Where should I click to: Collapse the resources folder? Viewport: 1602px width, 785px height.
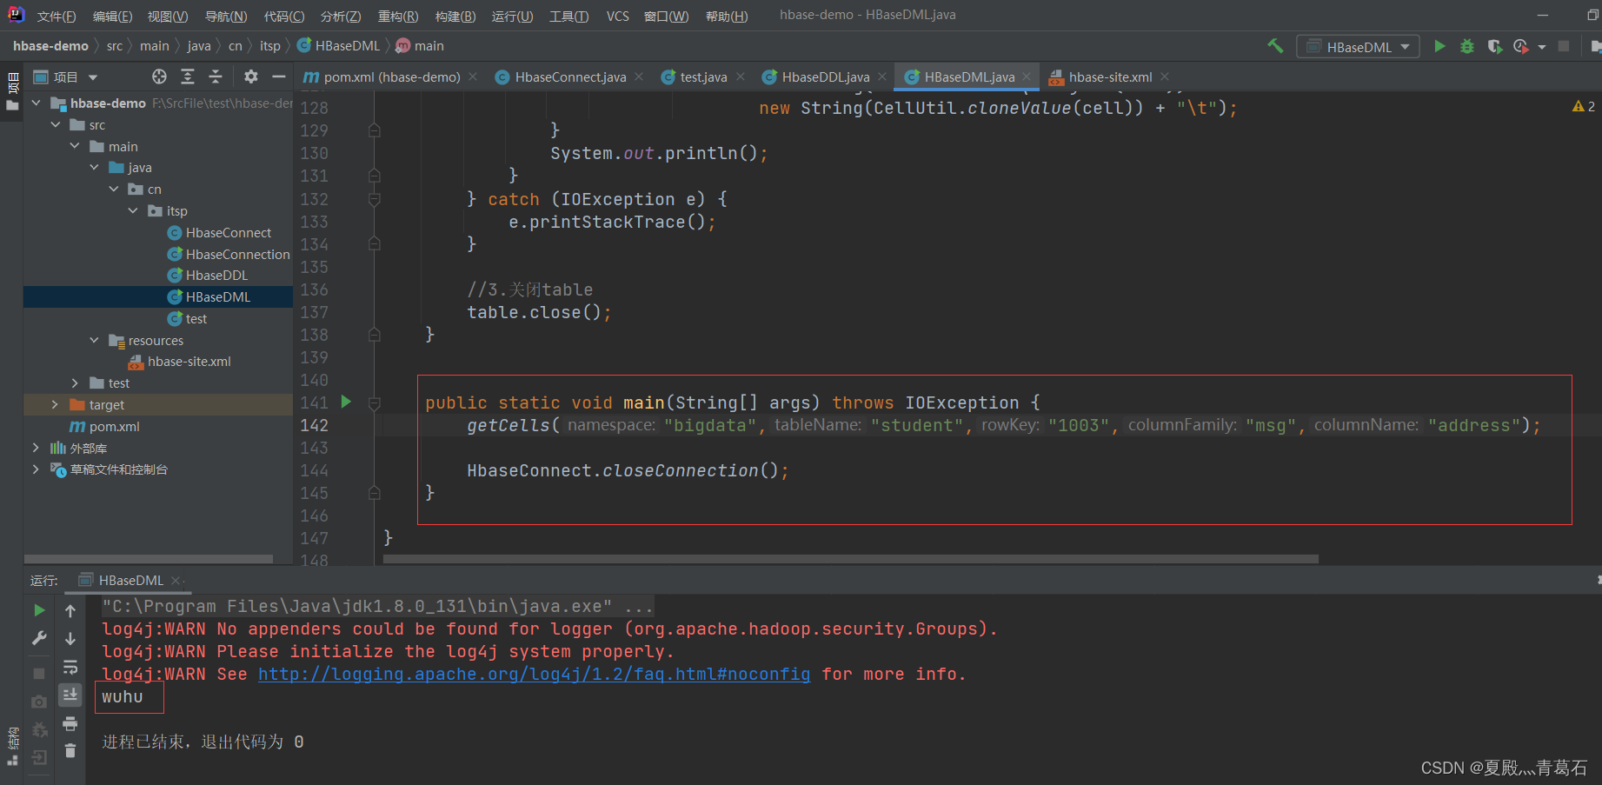[94, 340]
